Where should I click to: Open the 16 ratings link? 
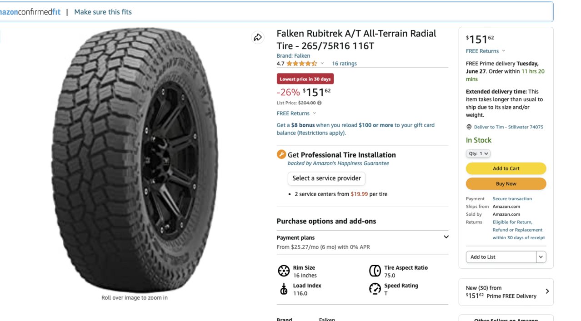click(344, 64)
